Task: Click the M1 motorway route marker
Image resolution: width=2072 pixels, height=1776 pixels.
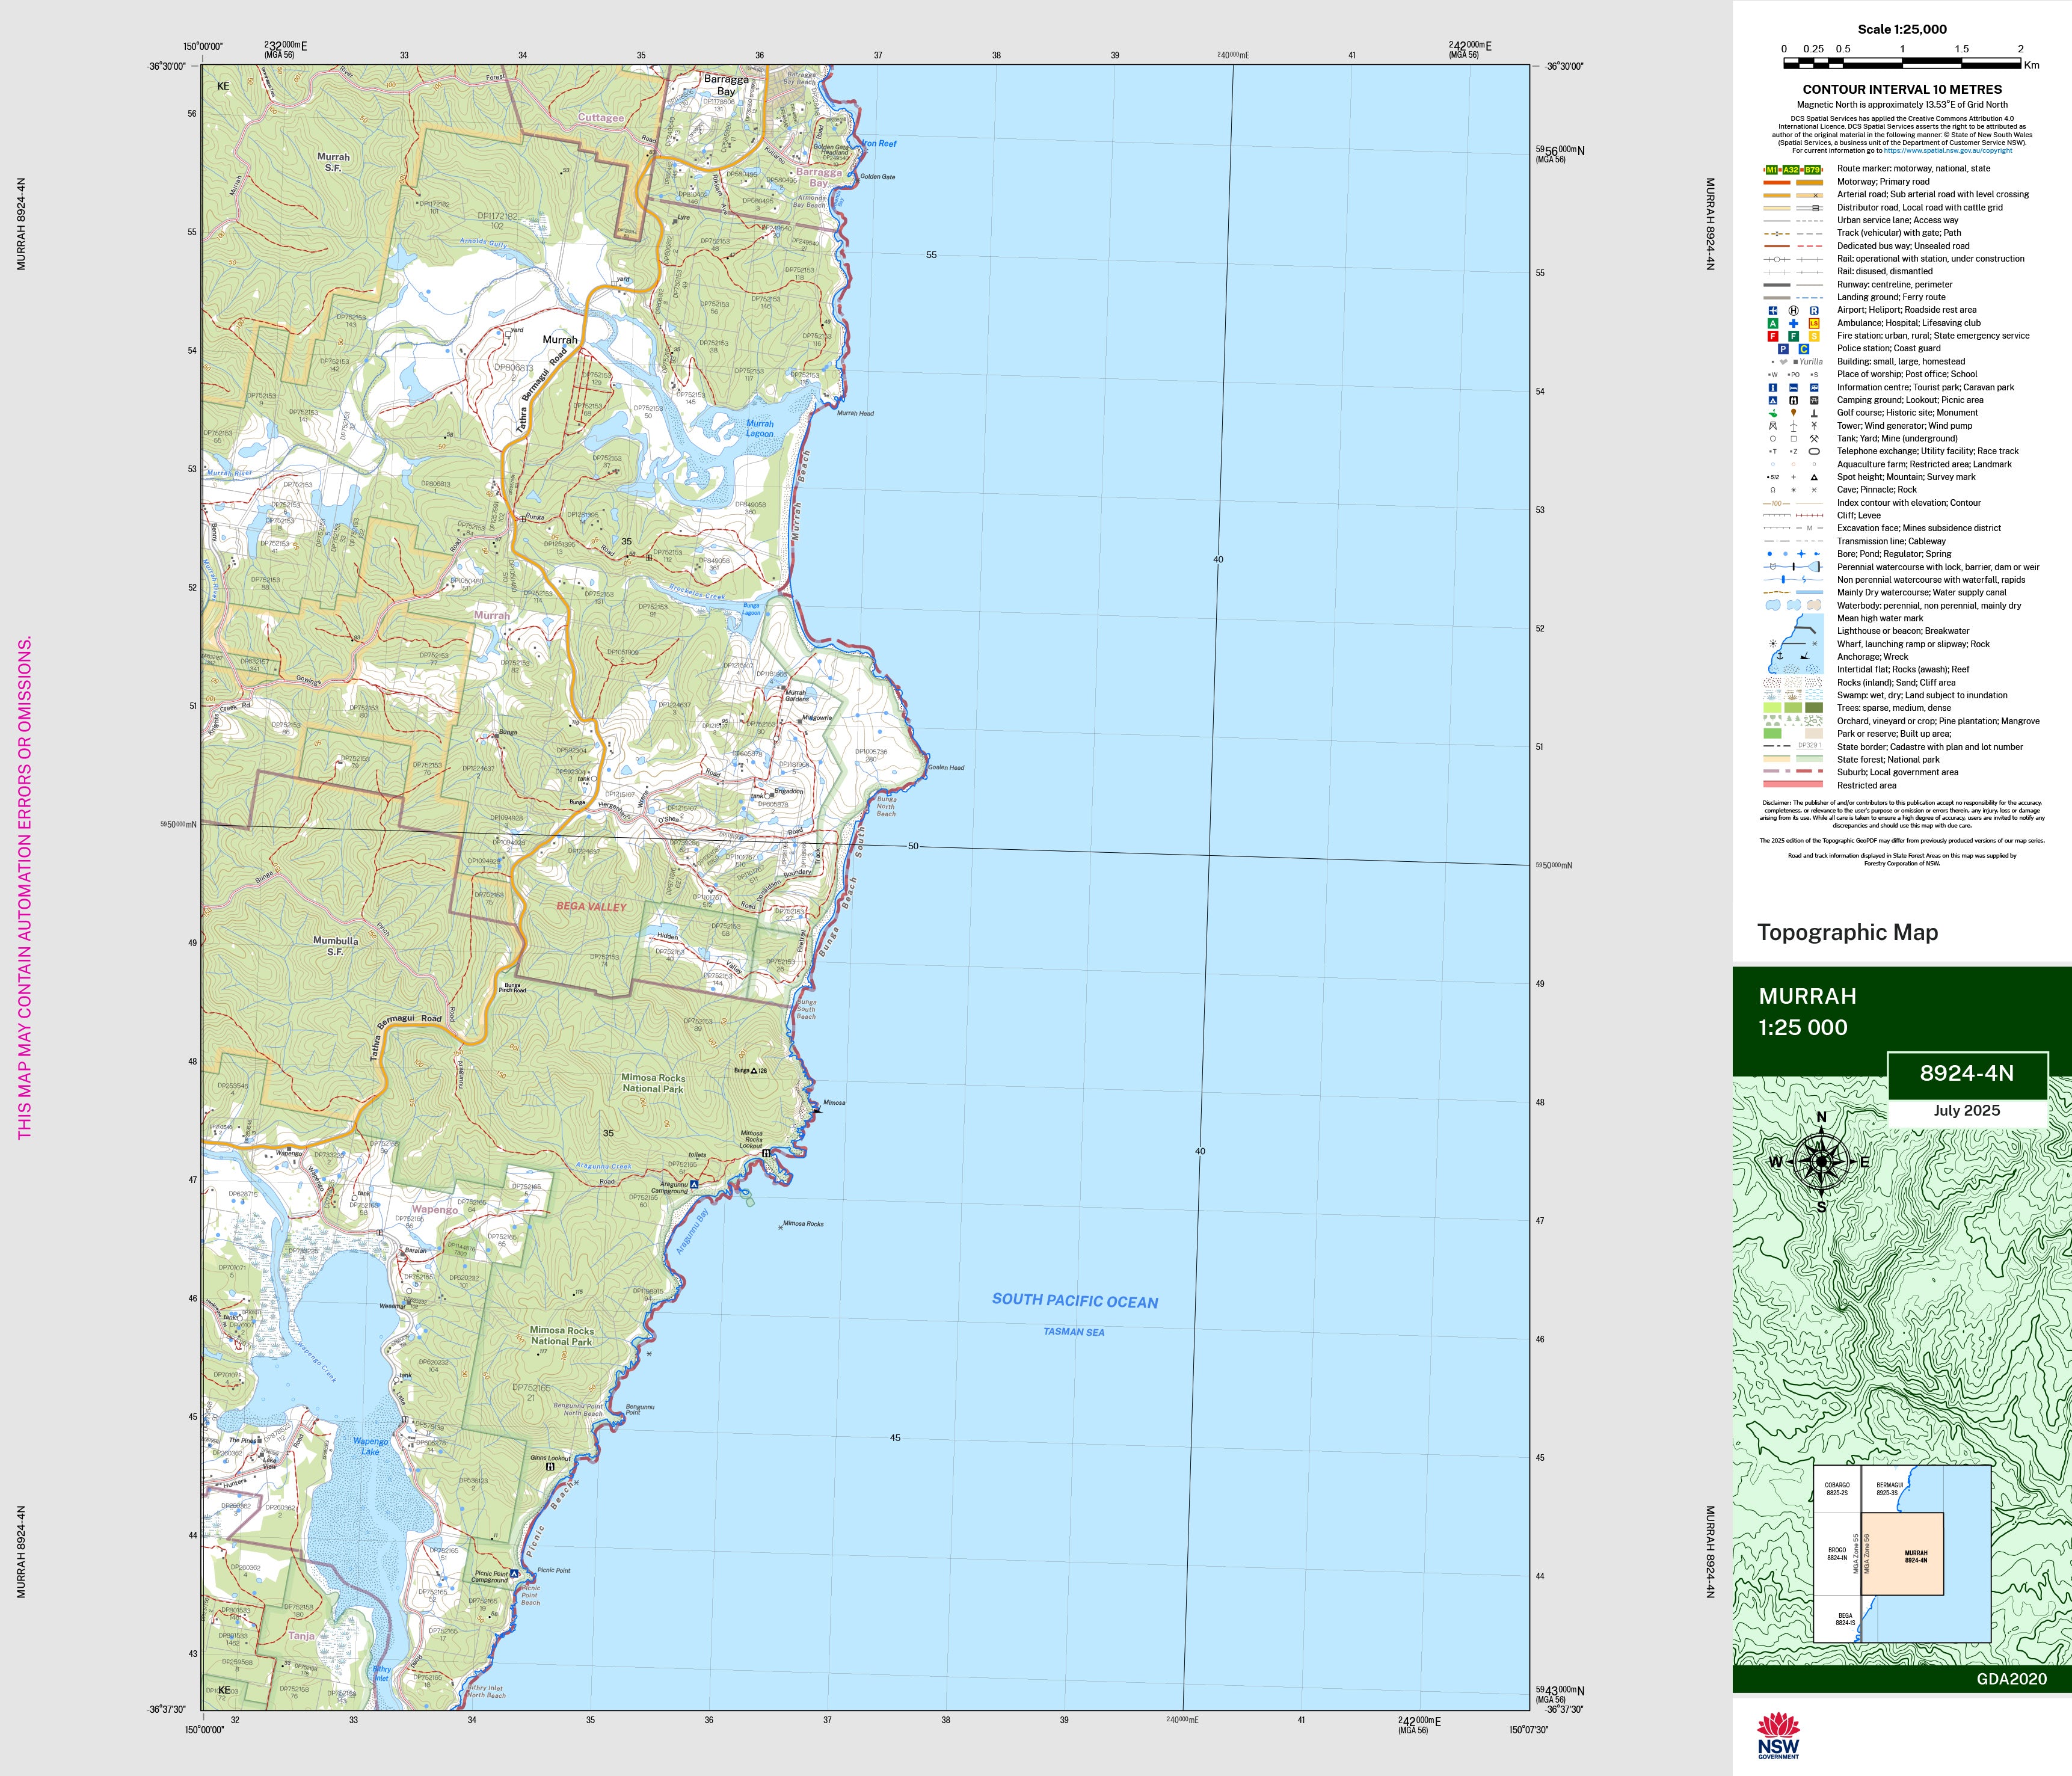Action: (1772, 170)
